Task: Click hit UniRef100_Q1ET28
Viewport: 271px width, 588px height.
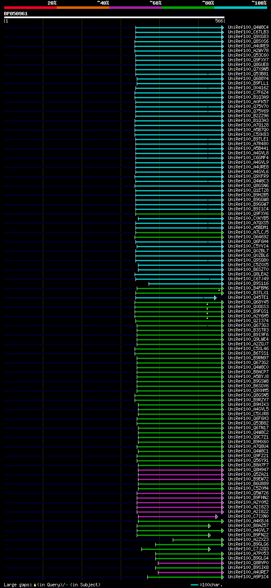Action: pos(248,190)
